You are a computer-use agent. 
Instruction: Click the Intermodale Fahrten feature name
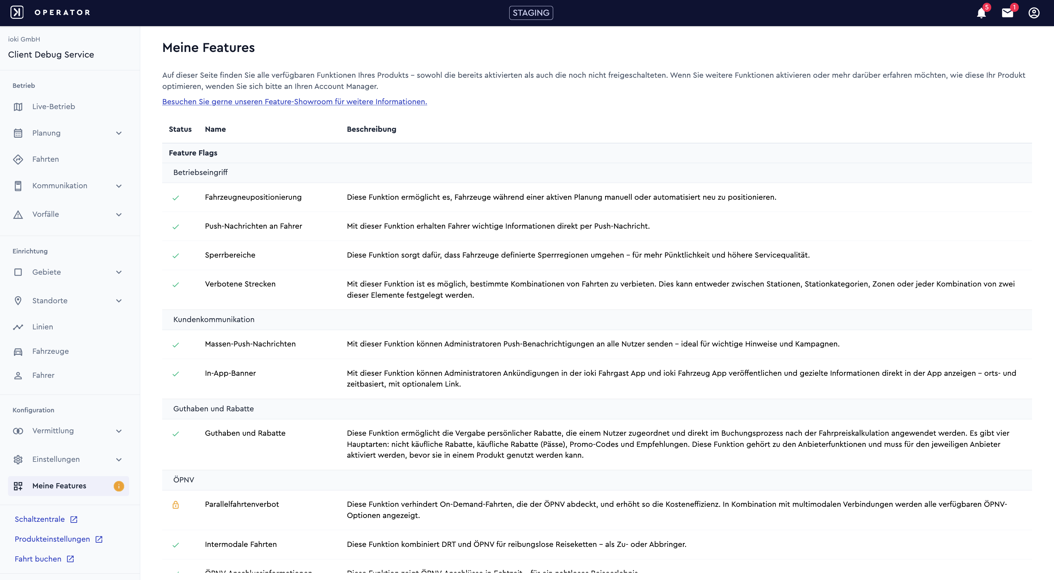click(241, 544)
